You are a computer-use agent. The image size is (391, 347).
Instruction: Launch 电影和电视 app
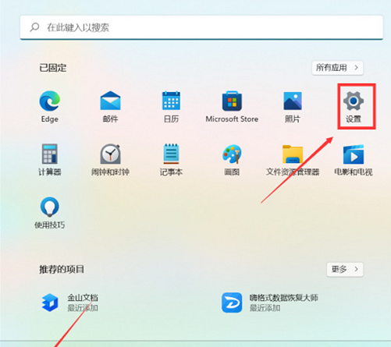pos(354,160)
